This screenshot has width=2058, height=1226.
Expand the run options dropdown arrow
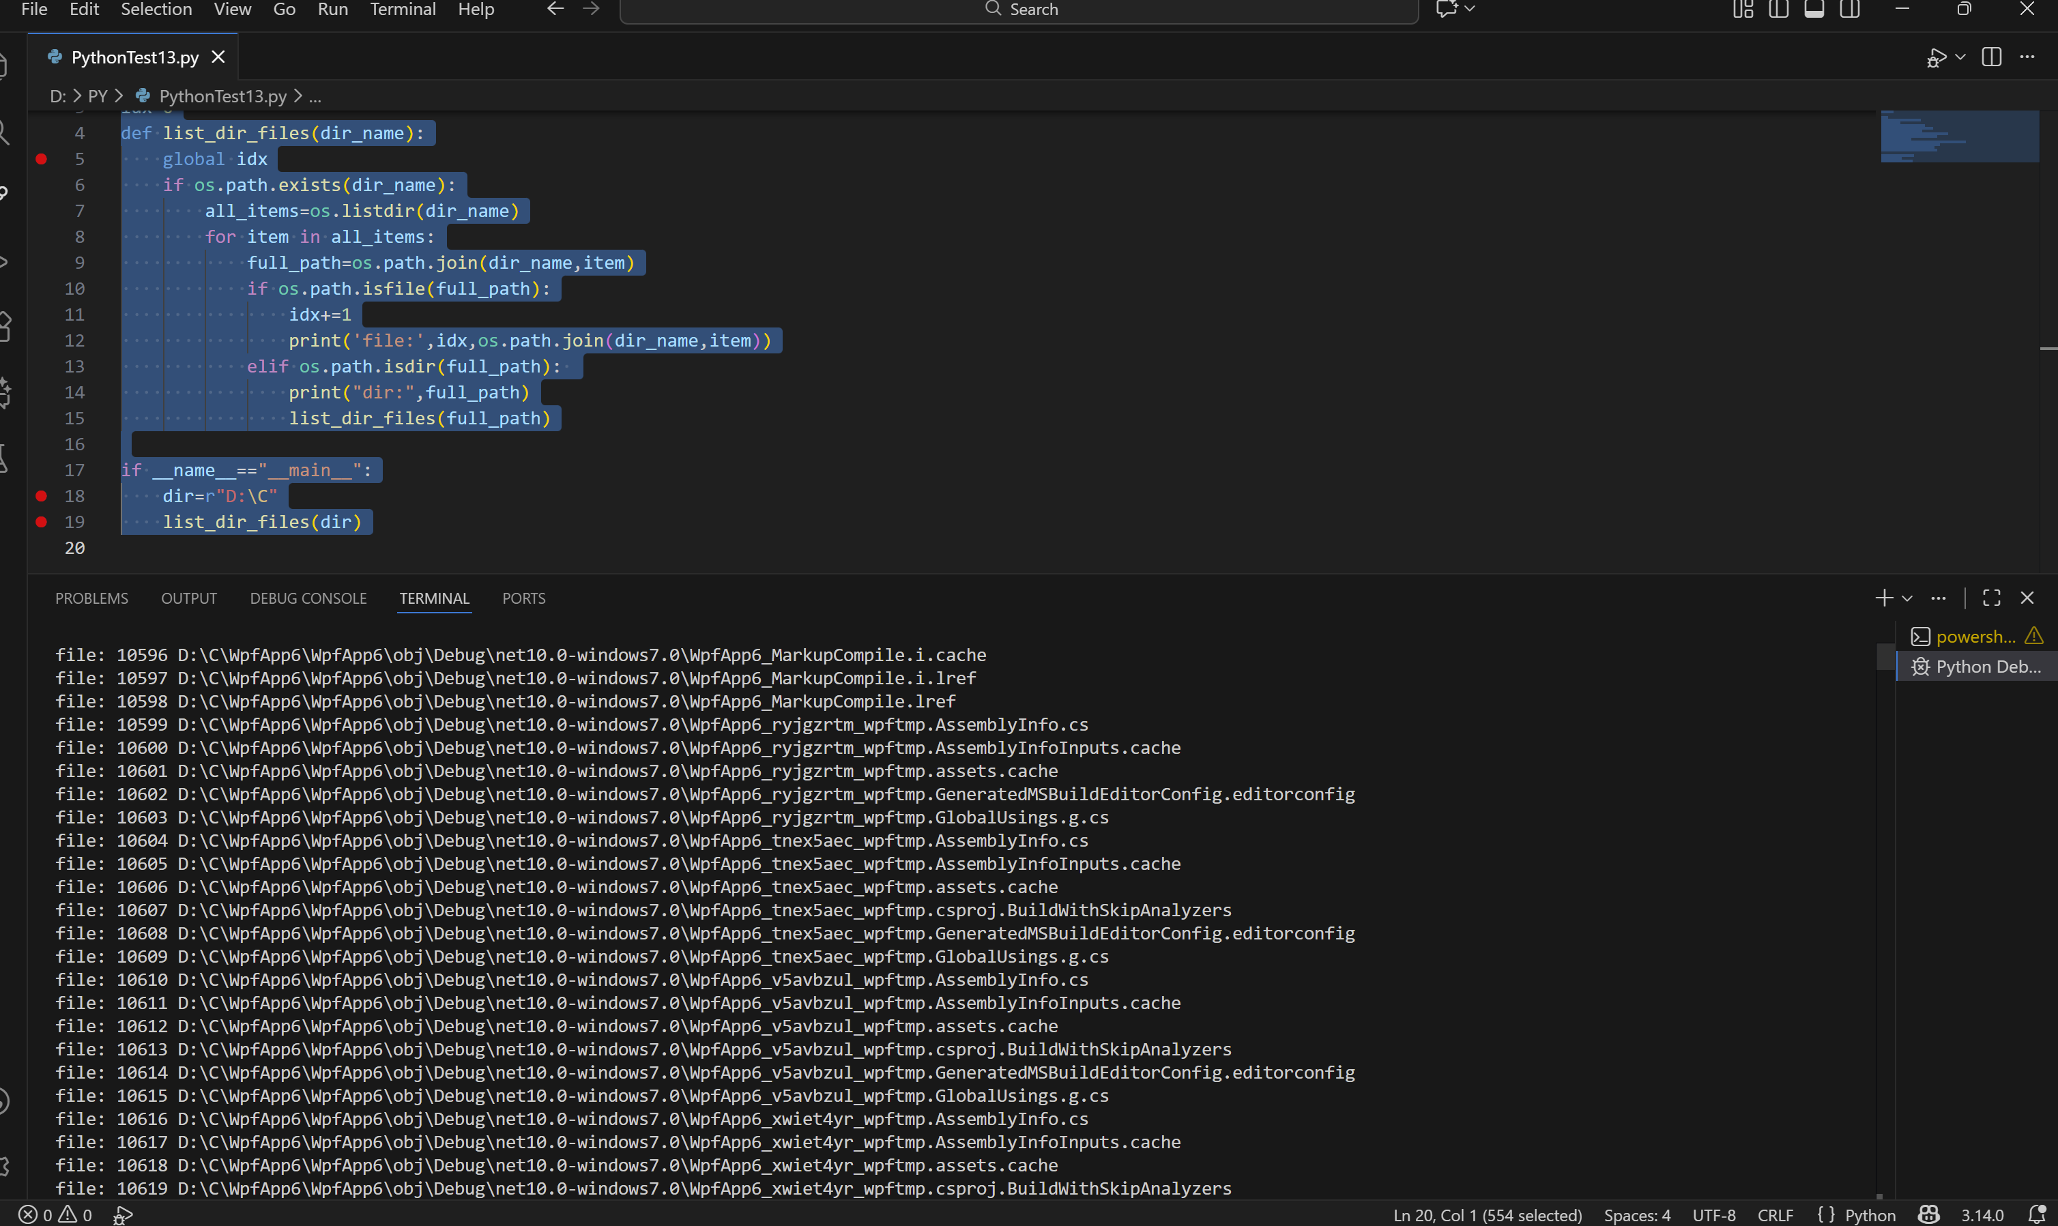pos(1960,57)
